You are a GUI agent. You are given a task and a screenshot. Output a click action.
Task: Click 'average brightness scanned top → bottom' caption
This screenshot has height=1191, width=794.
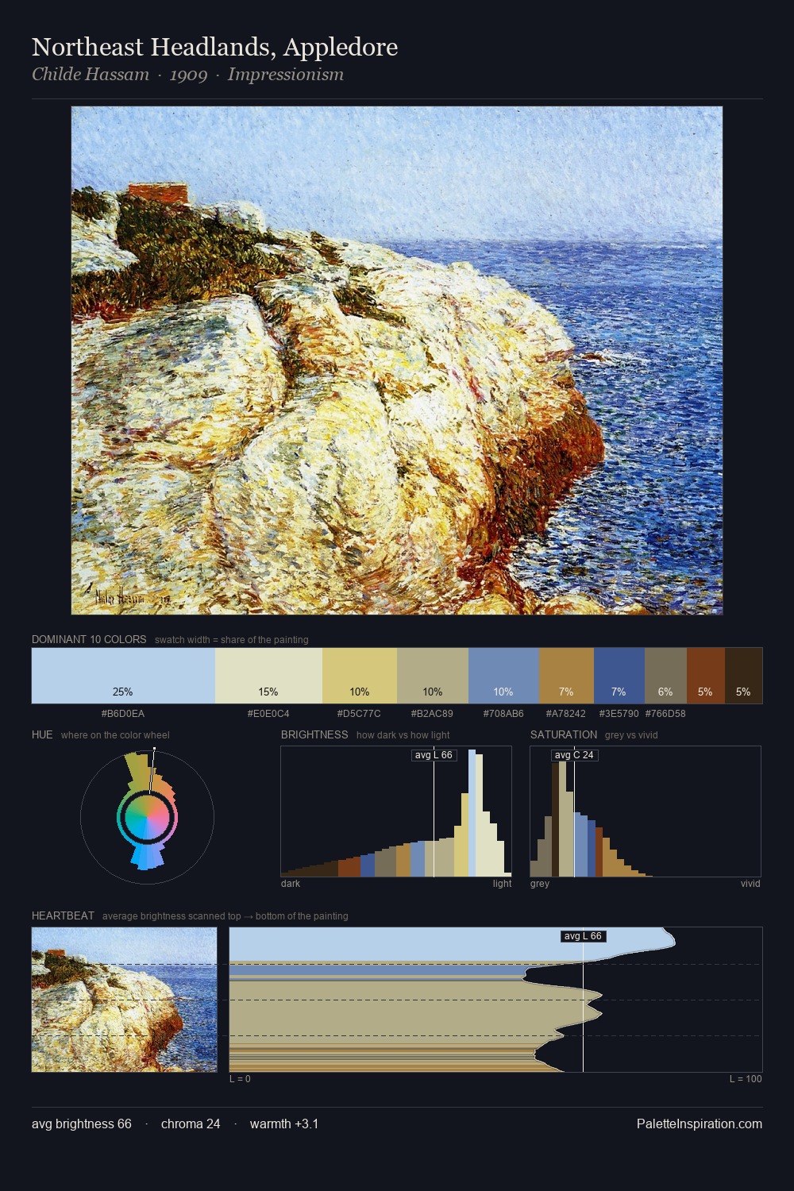tap(225, 916)
